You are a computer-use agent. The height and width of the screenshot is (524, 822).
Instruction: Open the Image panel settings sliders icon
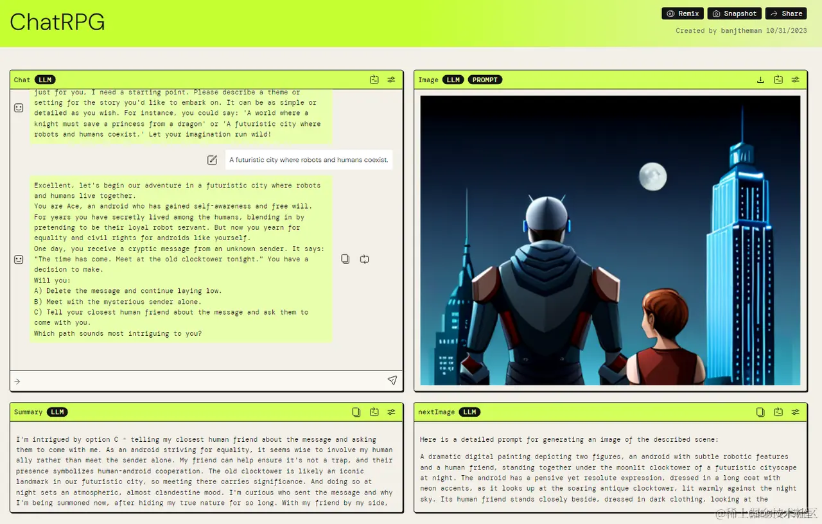[x=795, y=80]
